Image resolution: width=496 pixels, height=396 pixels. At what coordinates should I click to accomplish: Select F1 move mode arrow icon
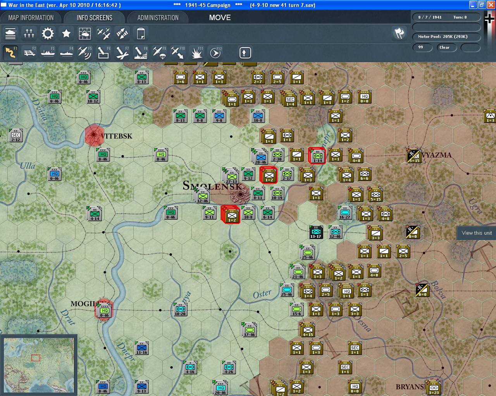[x=10, y=53]
